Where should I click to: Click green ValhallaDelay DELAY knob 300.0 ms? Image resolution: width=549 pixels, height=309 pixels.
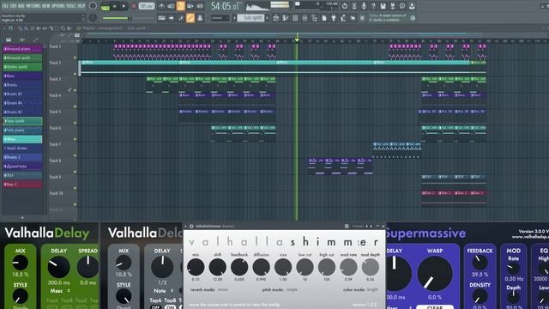click(59, 267)
